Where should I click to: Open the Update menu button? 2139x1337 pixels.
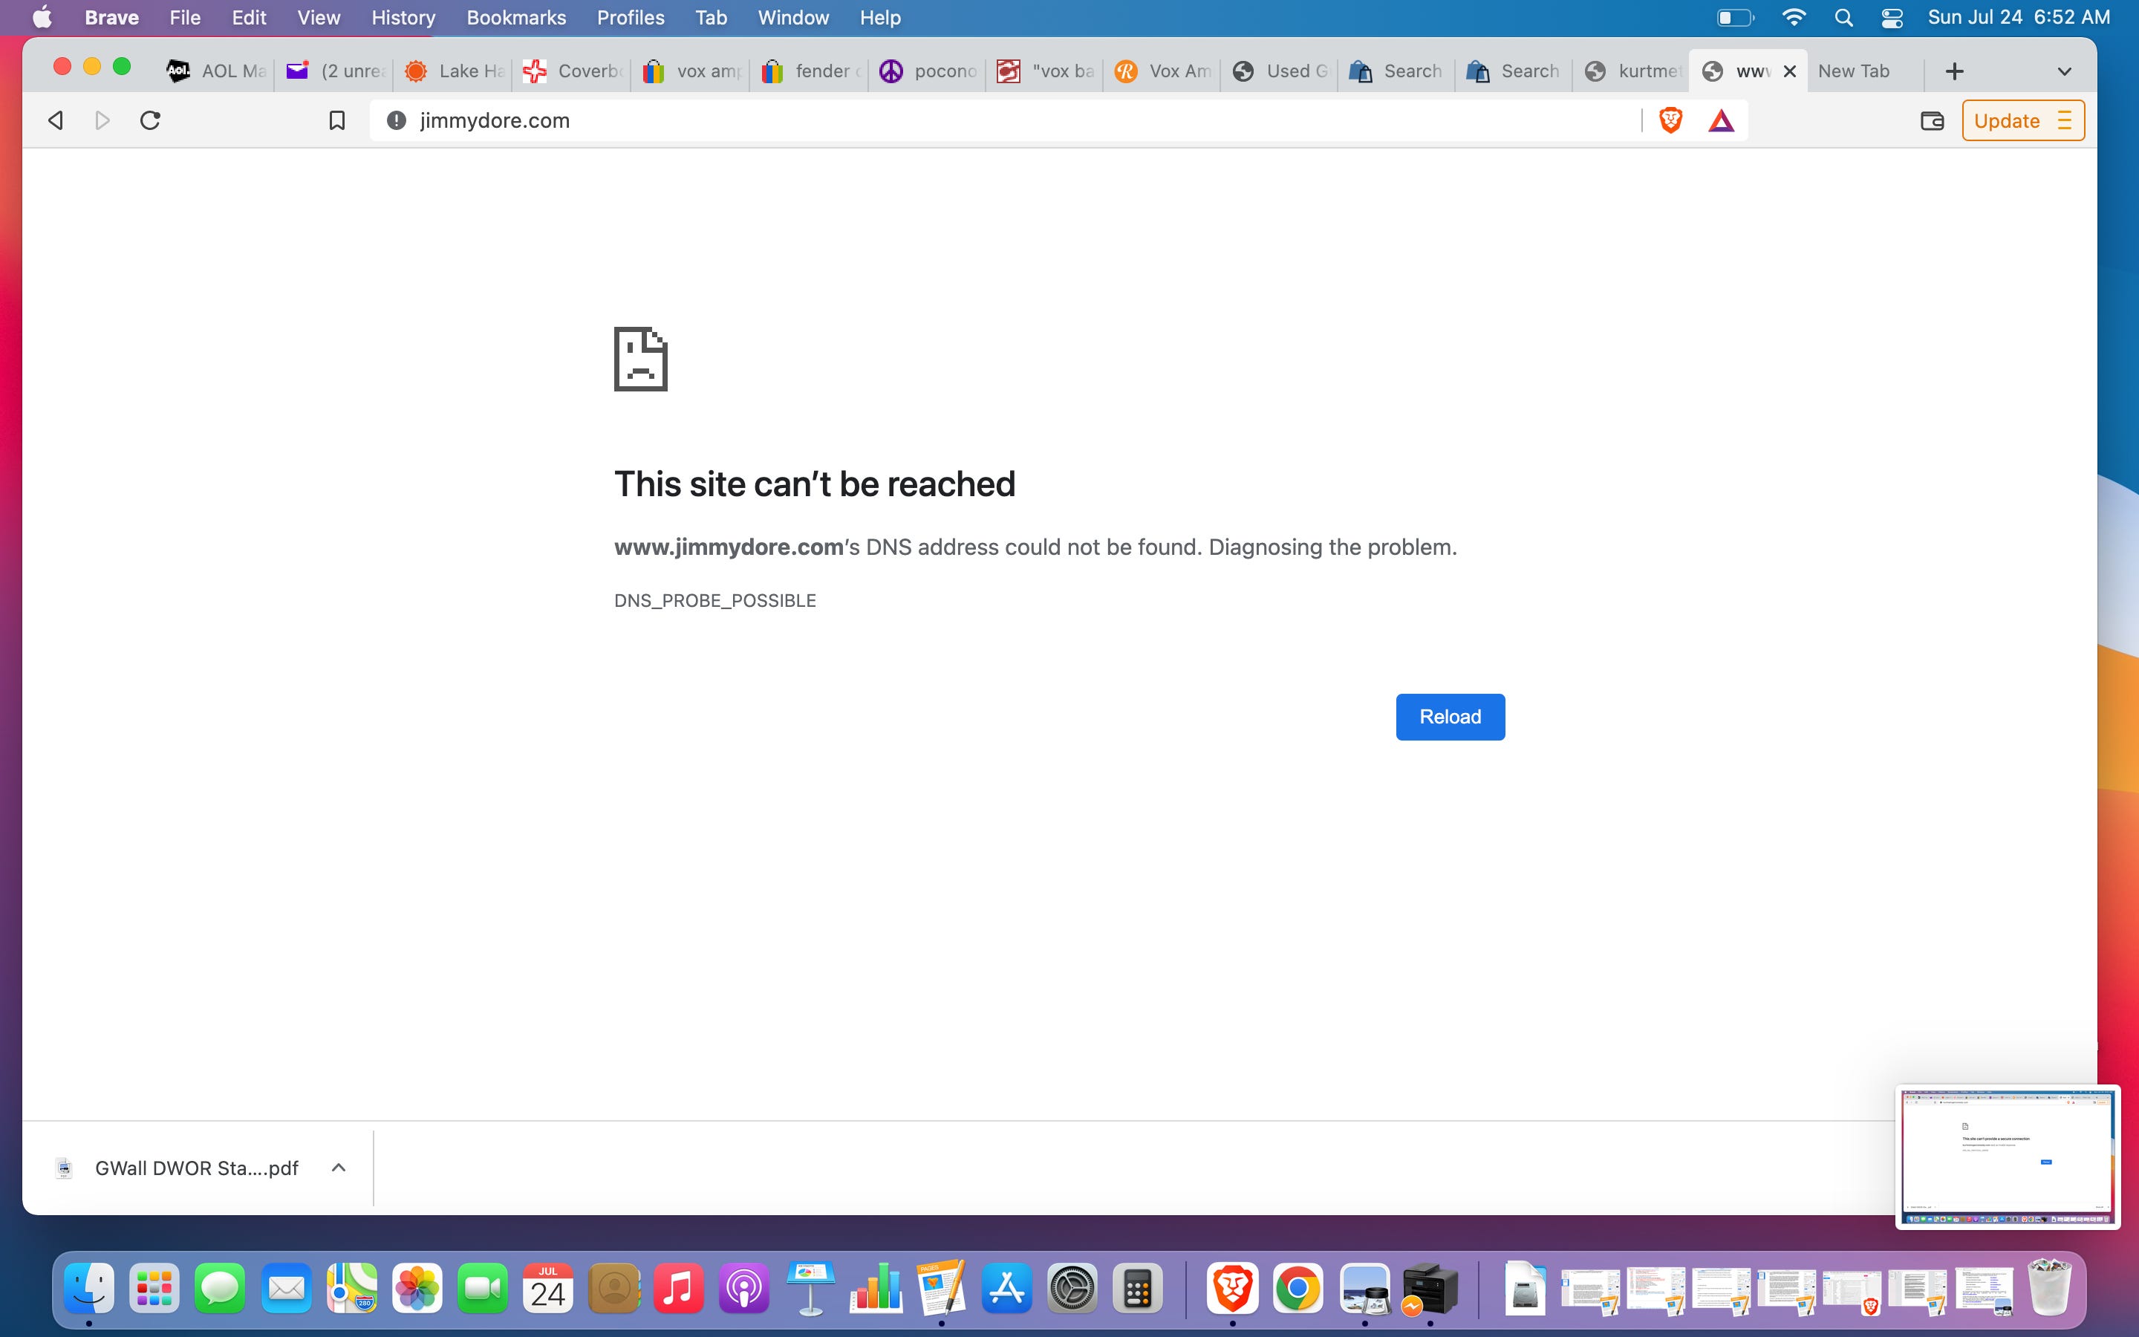point(2022,120)
